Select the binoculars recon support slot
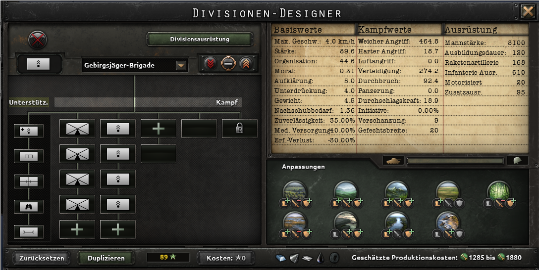The height and width of the screenshot is (270, 539). [x=29, y=207]
